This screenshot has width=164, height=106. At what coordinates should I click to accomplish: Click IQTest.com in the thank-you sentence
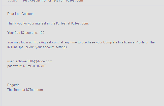click(80, 23)
